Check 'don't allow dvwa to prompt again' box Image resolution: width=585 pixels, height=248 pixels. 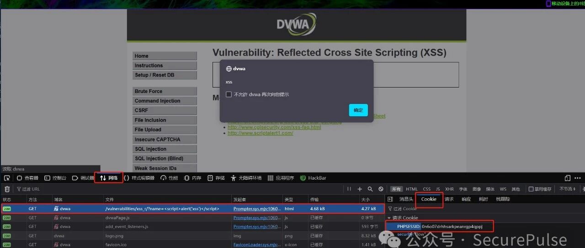(229, 94)
